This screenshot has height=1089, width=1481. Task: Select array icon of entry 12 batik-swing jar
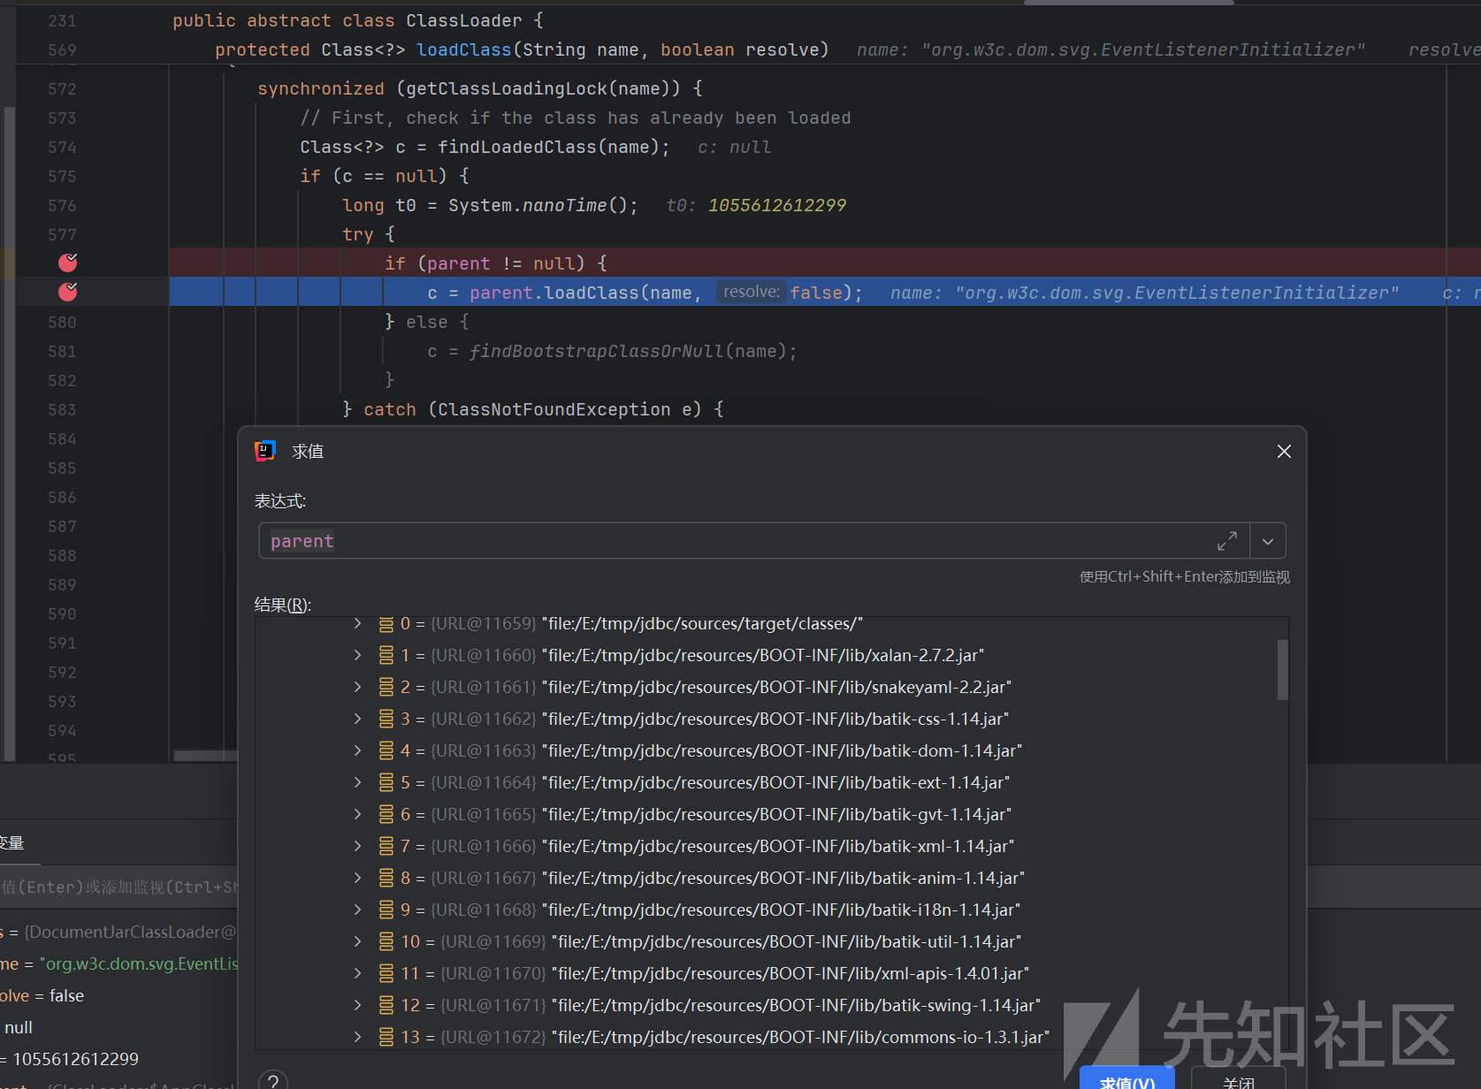click(386, 1005)
